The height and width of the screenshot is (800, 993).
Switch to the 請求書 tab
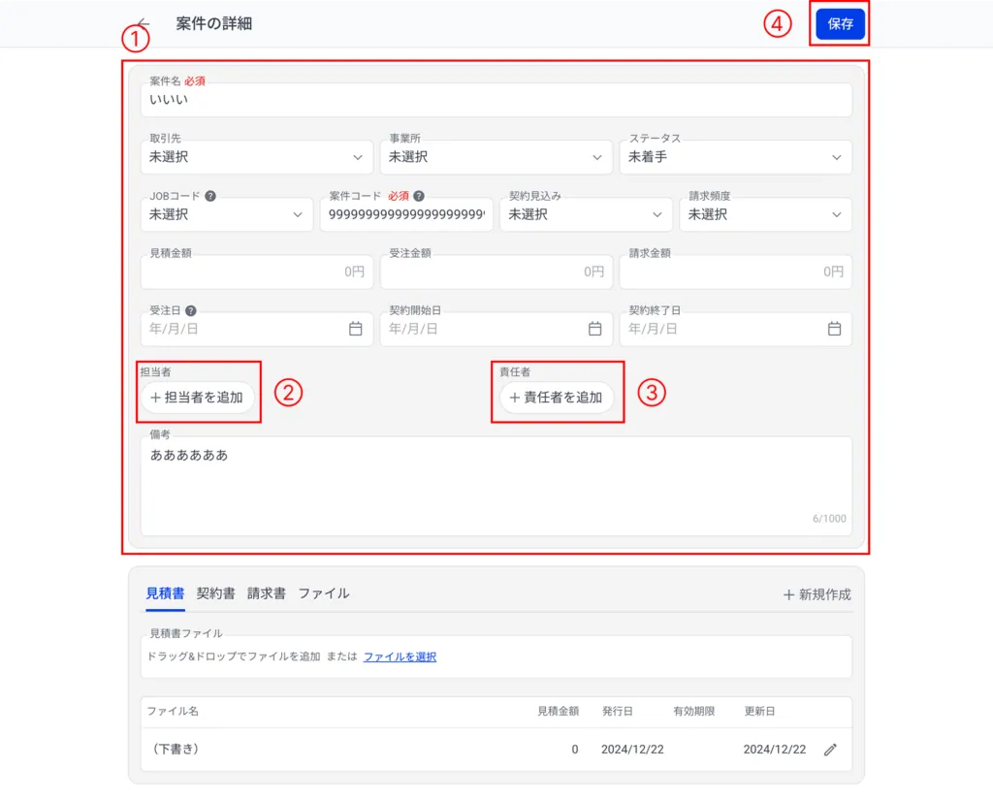pos(267,593)
